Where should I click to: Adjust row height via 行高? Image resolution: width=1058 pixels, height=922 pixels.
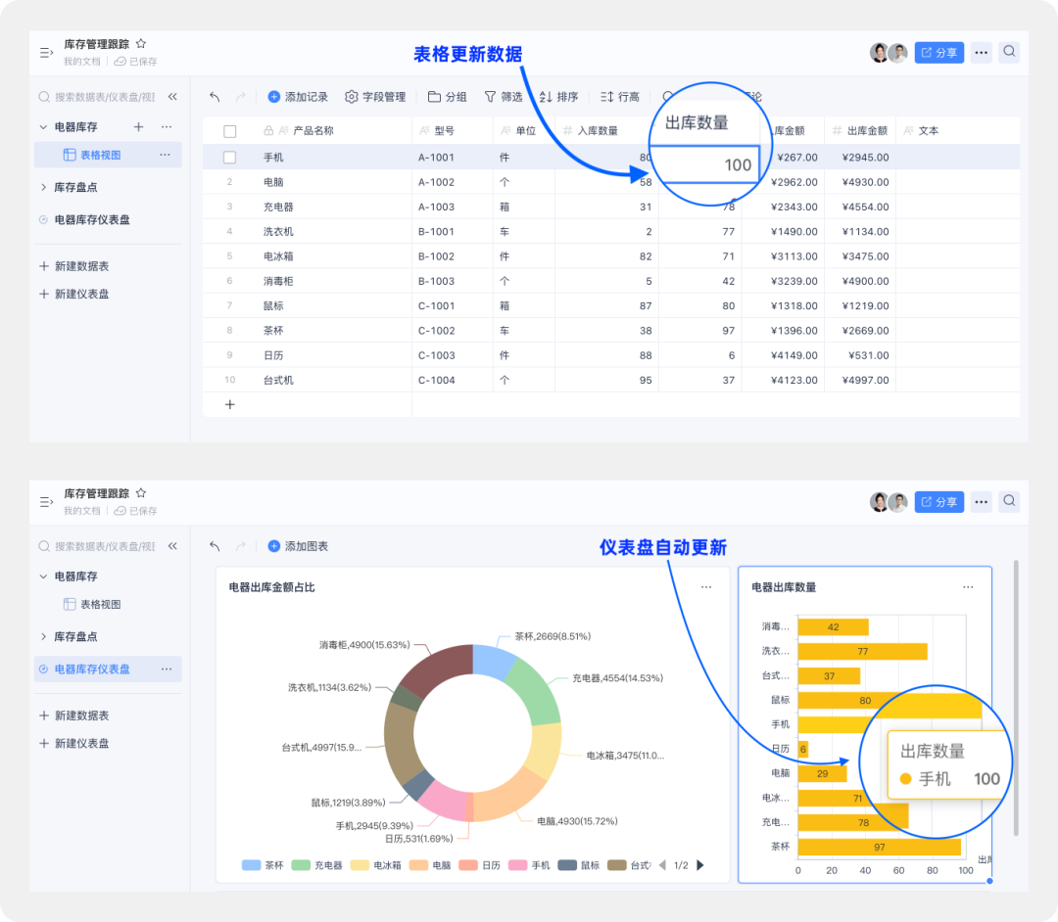pyautogui.click(x=607, y=97)
